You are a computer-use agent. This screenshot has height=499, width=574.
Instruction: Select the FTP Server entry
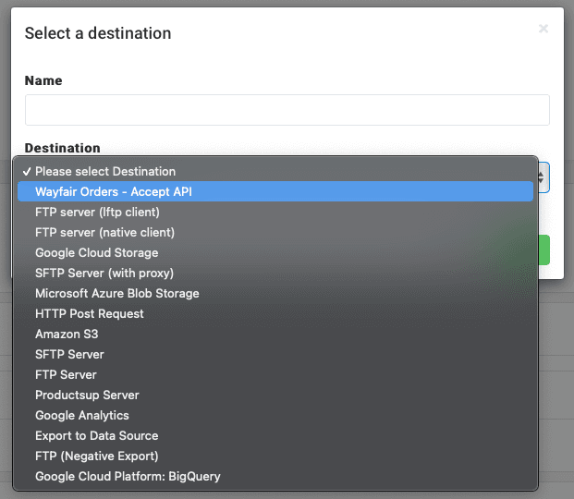[66, 374]
